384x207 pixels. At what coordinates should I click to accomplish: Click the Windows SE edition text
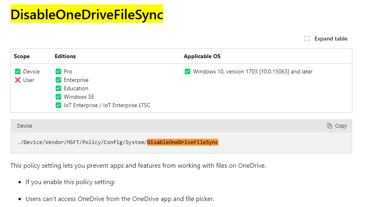coord(79,97)
